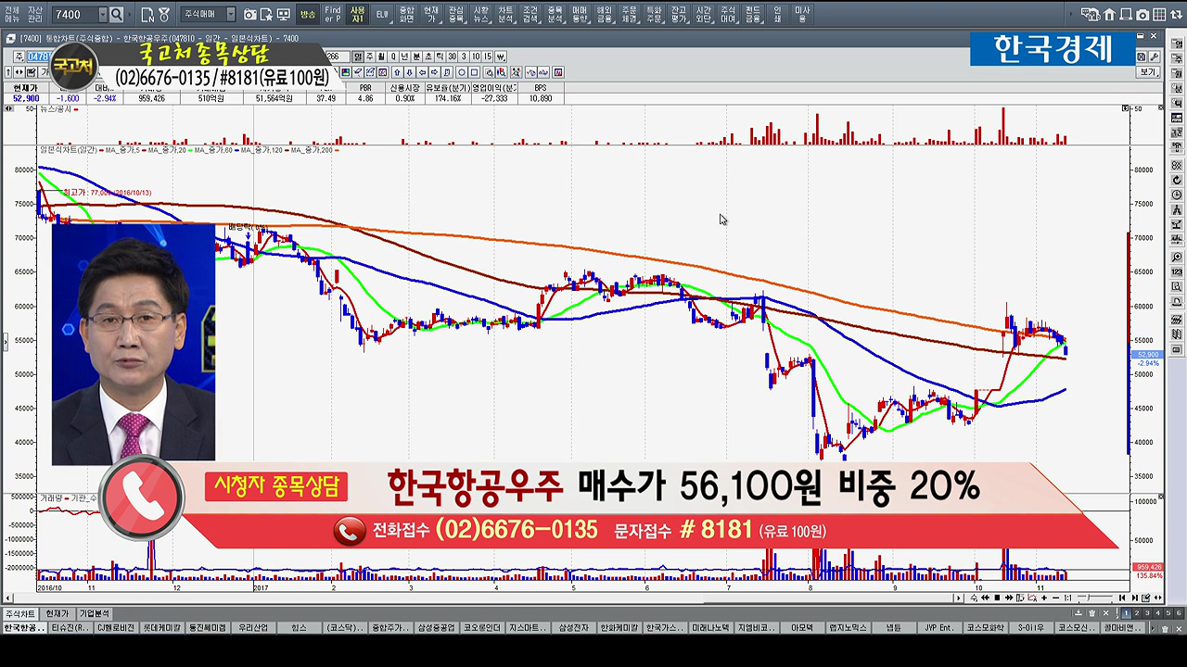Open the 보기 view dropdown
The height and width of the screenshot is (667, 1187).
coord(1148,72)
